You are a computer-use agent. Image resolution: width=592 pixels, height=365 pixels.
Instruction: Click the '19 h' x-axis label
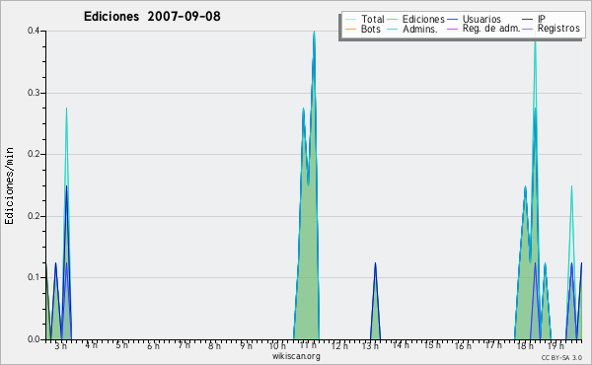(555, 345)
